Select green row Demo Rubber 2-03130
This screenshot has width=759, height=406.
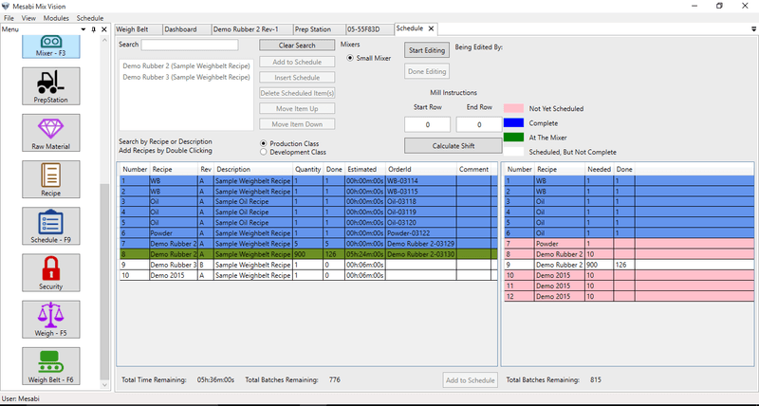308,254
